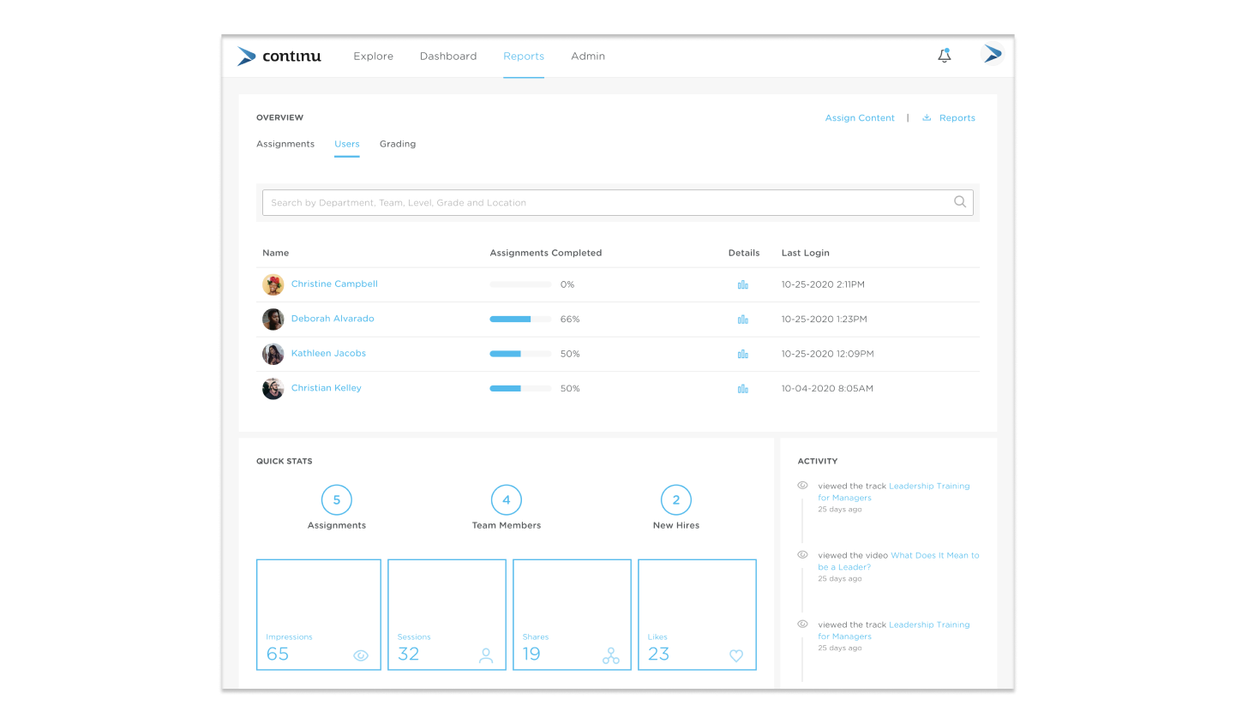Screen dimensions: 1236x723
Task: Click the profile arrow icon top right
Action: (x=992, y=53)
